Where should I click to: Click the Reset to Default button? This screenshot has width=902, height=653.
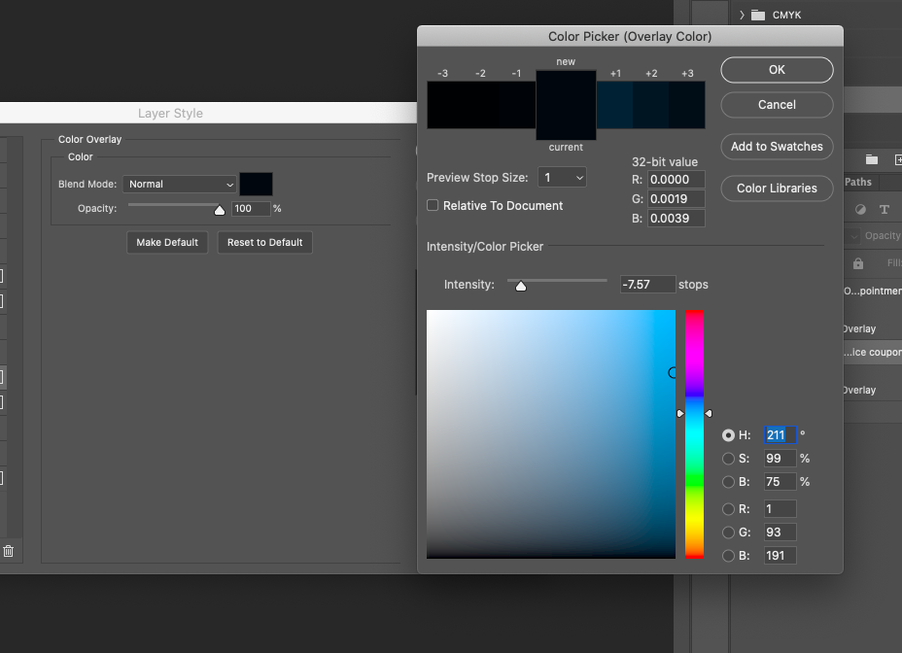(x=264, y=242)
